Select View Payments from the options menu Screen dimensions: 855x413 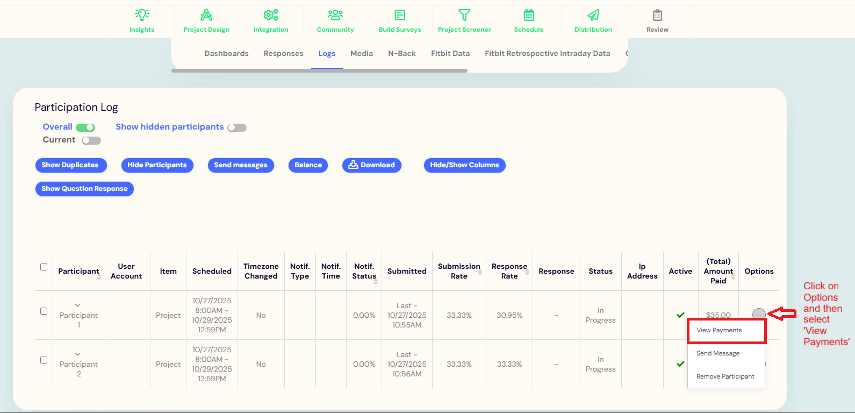click(719, 330)
